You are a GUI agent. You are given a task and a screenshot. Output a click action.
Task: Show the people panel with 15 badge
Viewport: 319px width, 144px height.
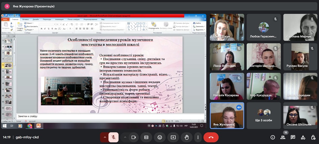click(x=283, y=137)
